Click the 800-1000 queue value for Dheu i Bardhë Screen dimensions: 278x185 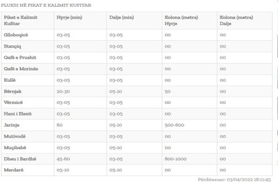click(176, 159)
